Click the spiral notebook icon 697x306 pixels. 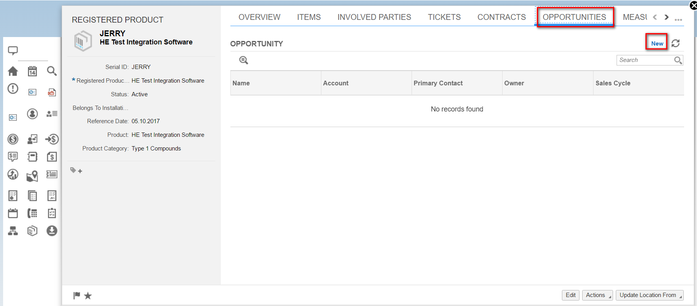(32, 157)
